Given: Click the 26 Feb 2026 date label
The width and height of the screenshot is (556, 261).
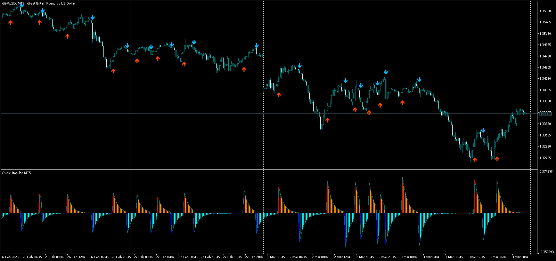Looking at the screenshot, I should point(10,257).
